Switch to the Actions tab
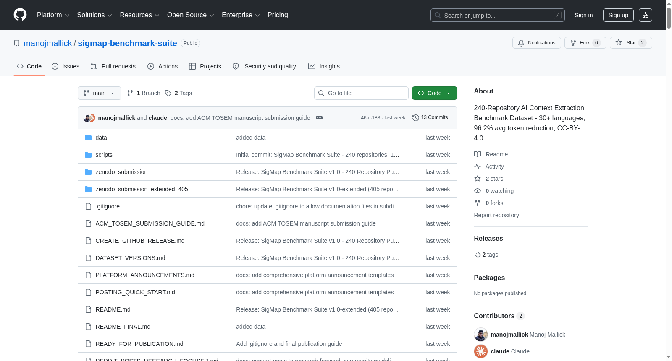This screenshot has height=361, width=672. click(163, 66)
